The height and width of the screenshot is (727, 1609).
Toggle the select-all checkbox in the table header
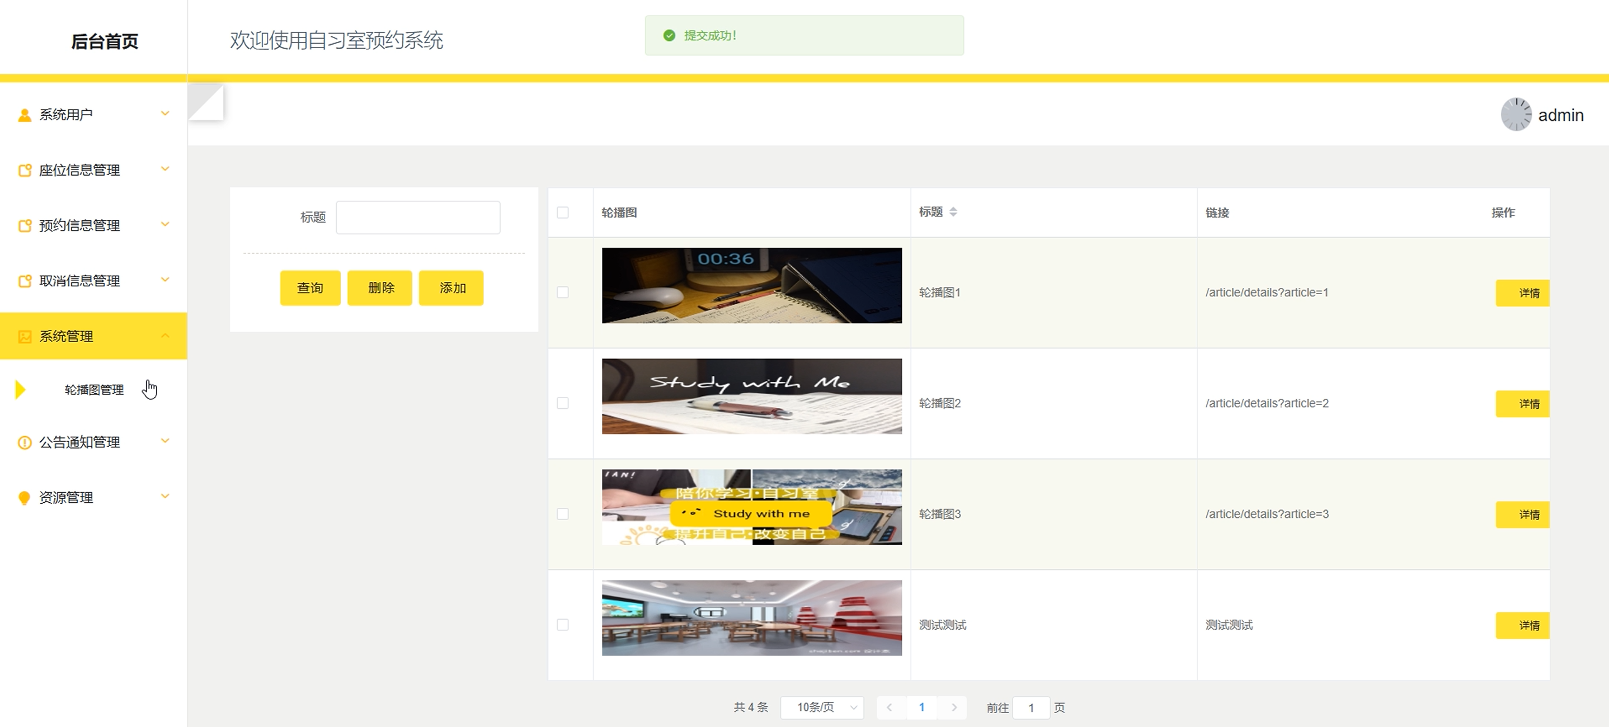(563, 213)
